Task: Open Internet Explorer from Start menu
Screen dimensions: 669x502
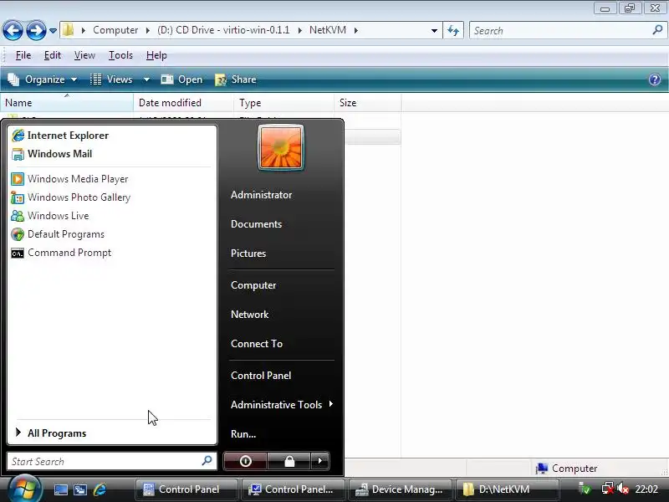Action: [59, 136]
